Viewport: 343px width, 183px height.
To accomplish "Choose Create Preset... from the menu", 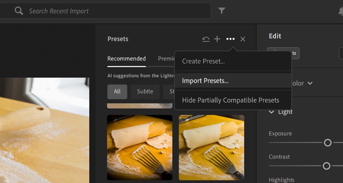I will click(x=203, y=61).
